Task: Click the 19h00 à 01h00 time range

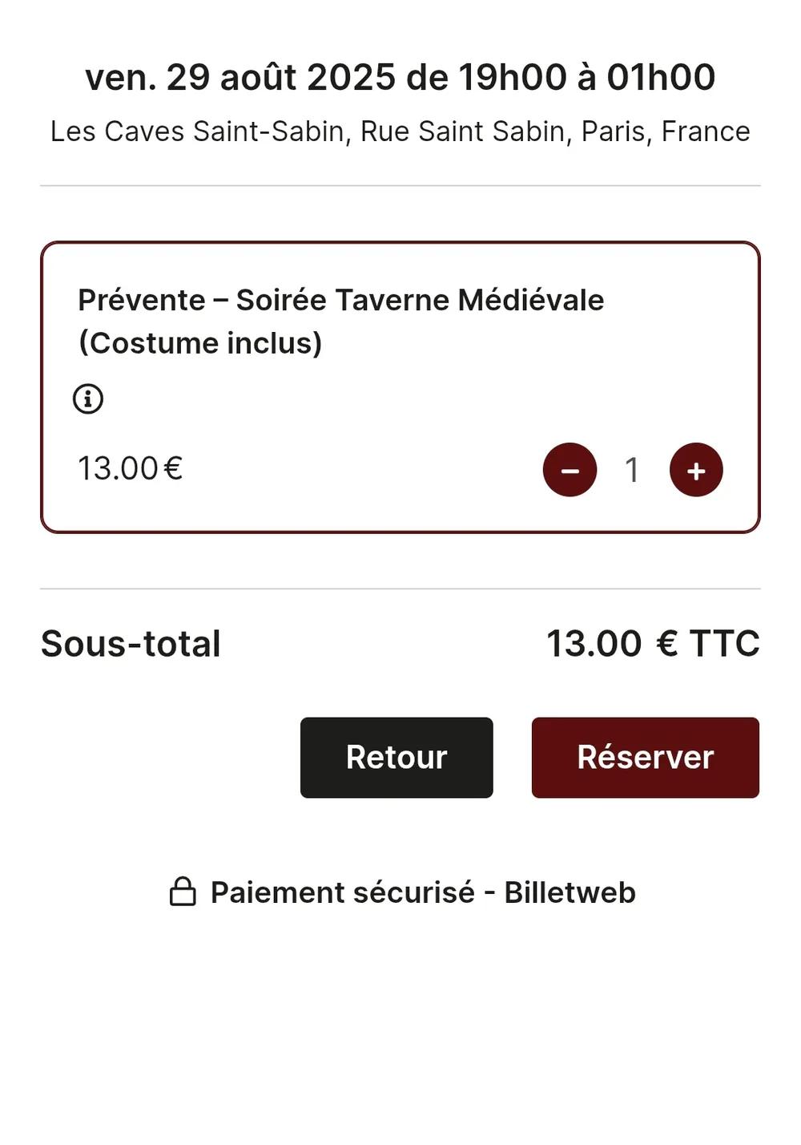Action: click(x=586, y=78)
